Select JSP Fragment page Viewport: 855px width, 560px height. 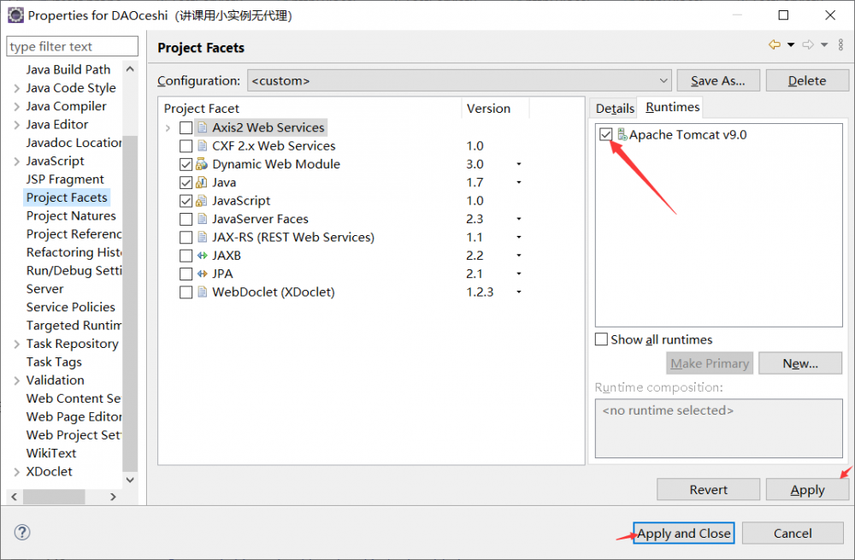[65, 180]
